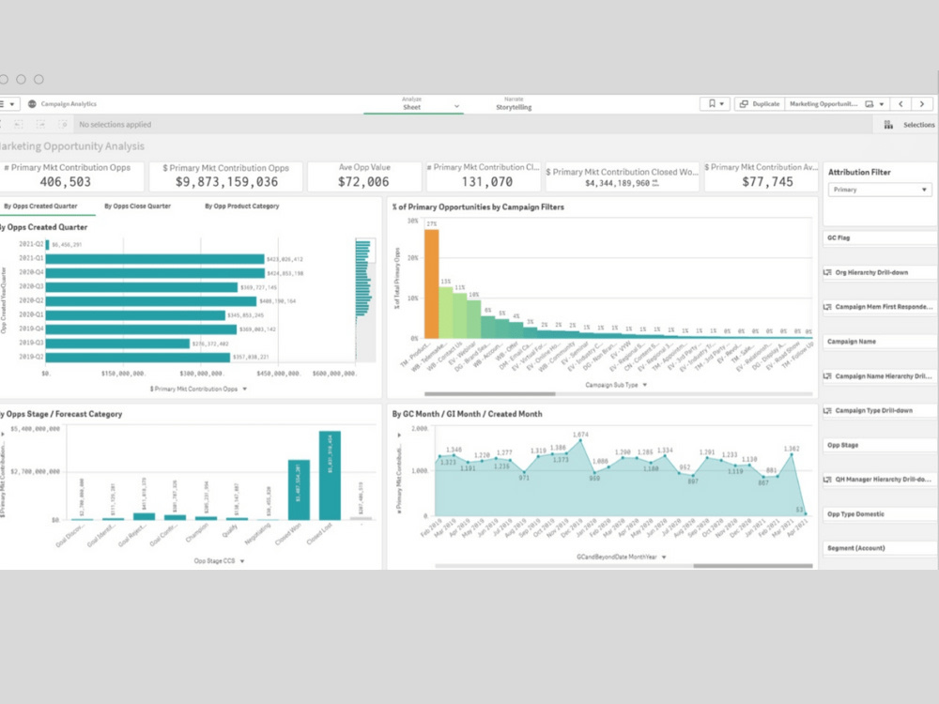
Task: Click the campaign filters chart horizontal scrollbar
Action: coord(490,394)
